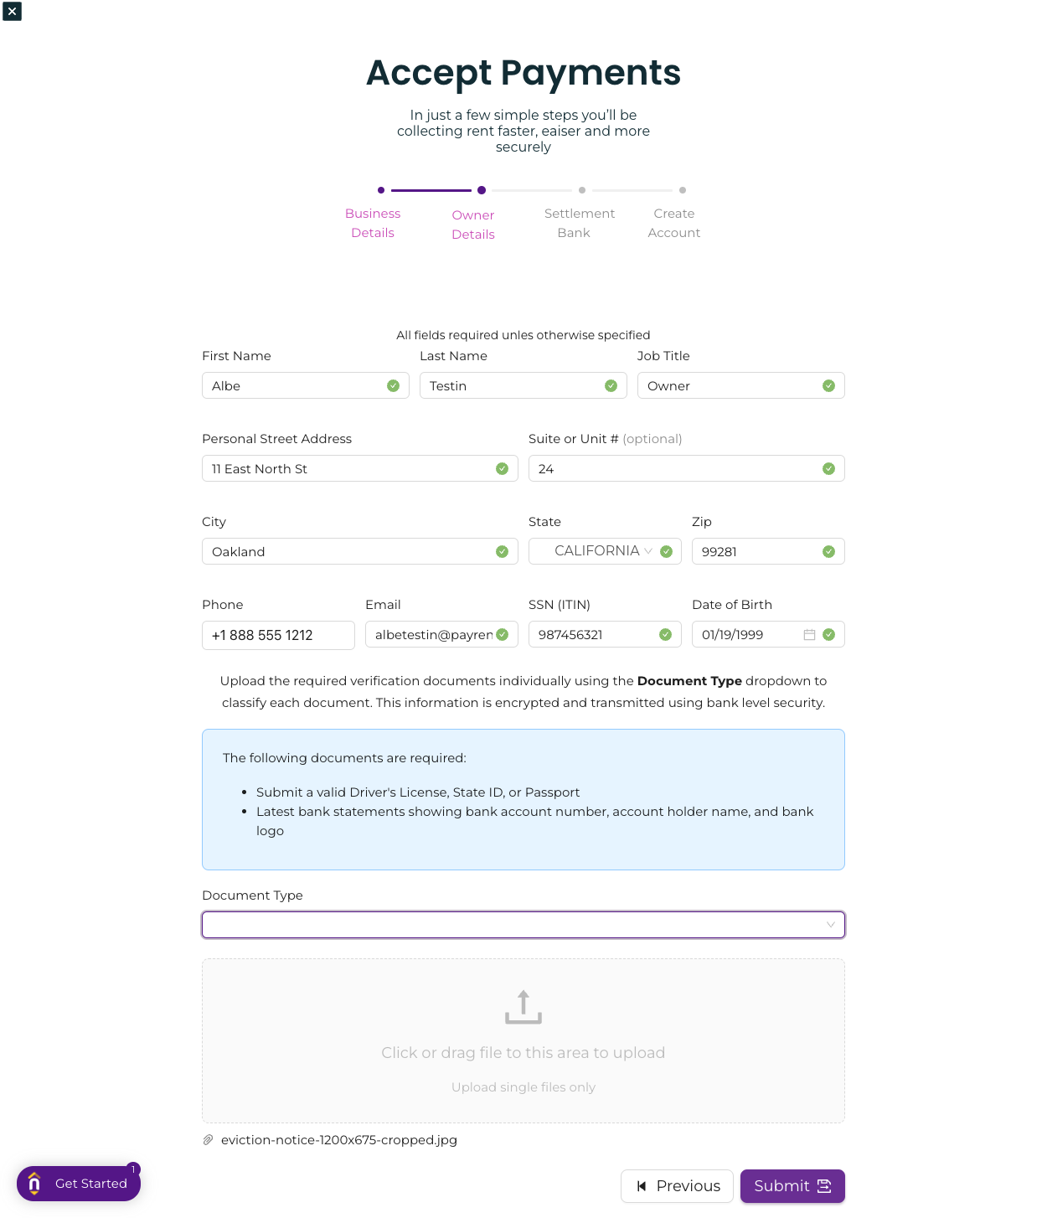Click the green checkmark in SSN field
Image resolution: width=1047 pixels, height=1218 pixels.
point(665,634)
